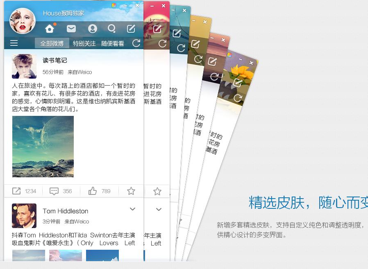This screenshot has width=368, height=269.
Task: Compose a new weibo with the pen icon
Action: point(131,29)
